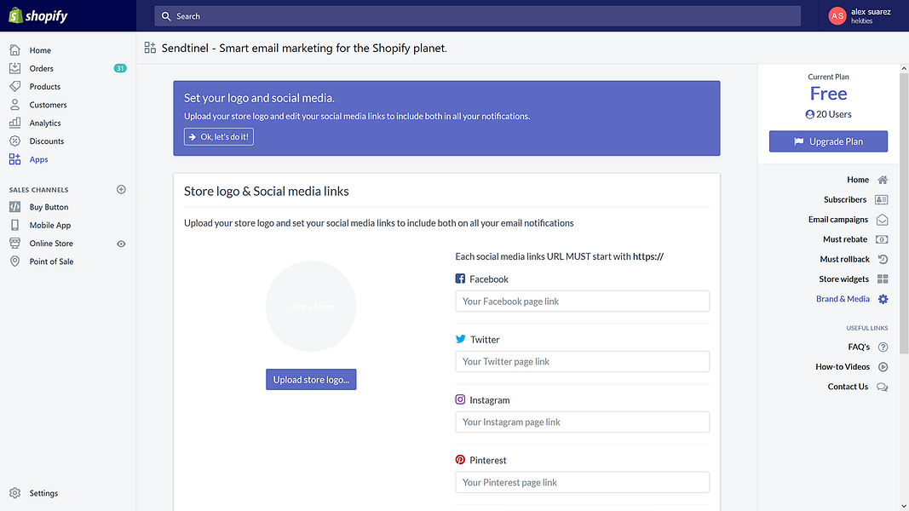
Task: Click the Buy Button code icon
Action: pyautogui.click(x=15, y=207)
